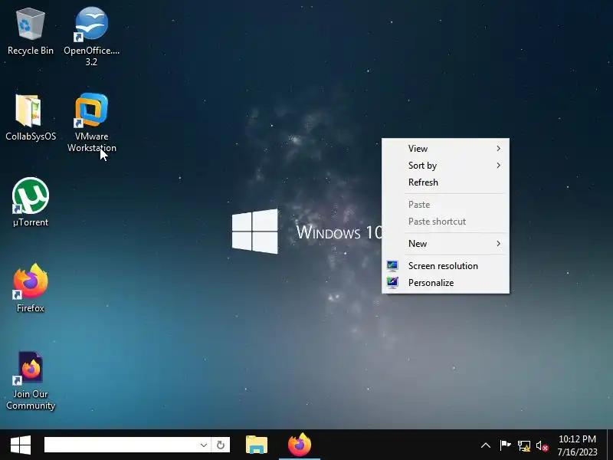Open the View submenu
The height and width of the screenshot is (460, 613).
[x=446, y=149]
